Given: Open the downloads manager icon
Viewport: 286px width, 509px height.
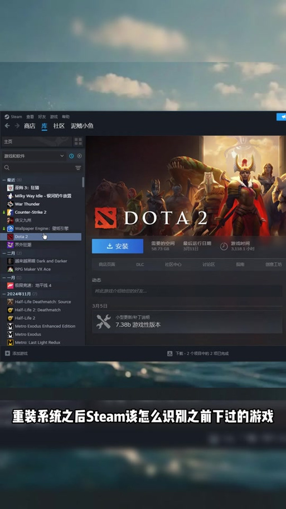Looking at the screenshot, I should click(169, 353).
